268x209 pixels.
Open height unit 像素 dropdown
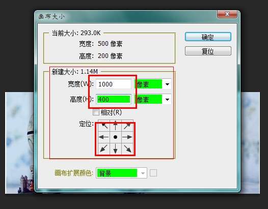coord(153,99)
